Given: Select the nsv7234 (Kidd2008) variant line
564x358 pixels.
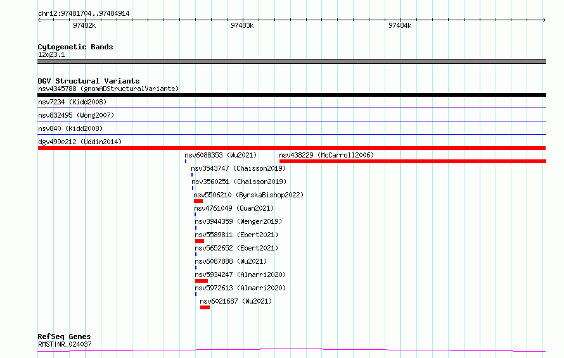Looking at the screenshot, I should pyautogui.click(x=292, y=108).
